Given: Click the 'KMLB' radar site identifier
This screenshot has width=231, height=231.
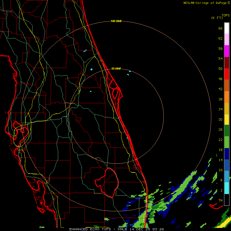Looking at the screenshot, I should (x=123, y=229).
